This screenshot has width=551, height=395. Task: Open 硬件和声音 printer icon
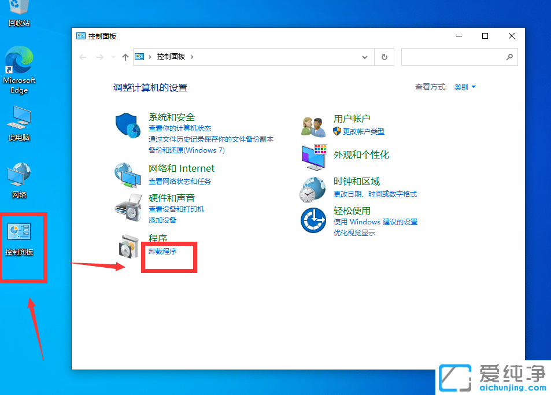pos(128,206)
